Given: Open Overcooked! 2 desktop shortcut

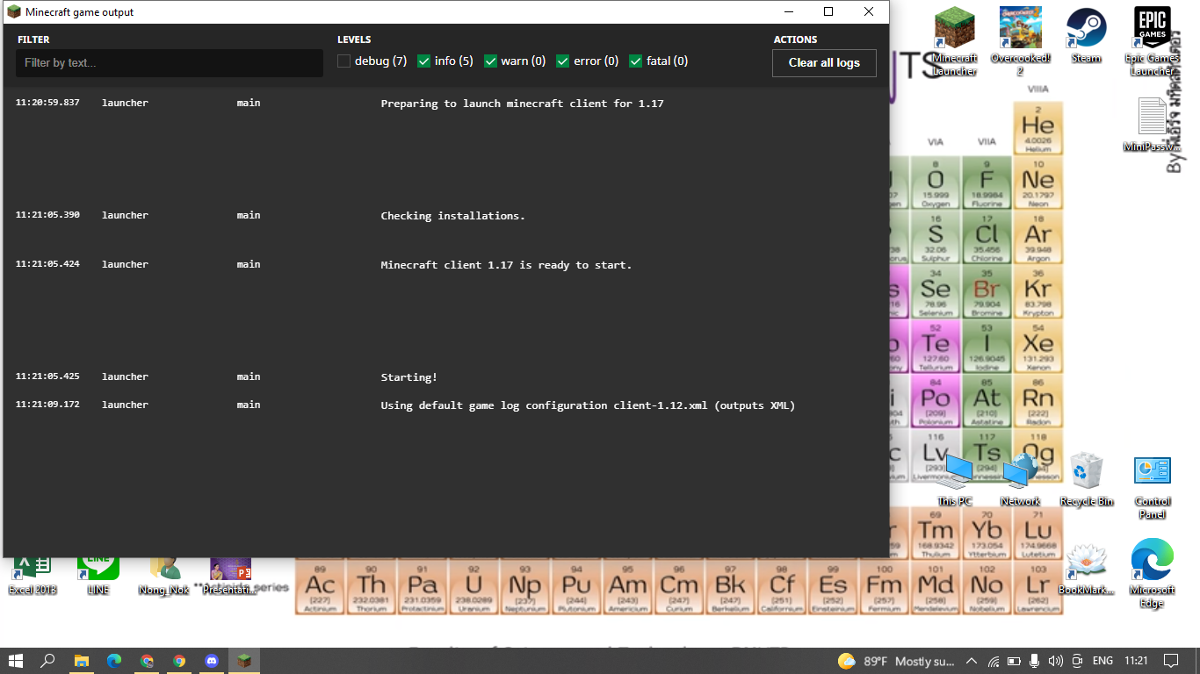Looking at the screenshot, I should pos(1020,41).
